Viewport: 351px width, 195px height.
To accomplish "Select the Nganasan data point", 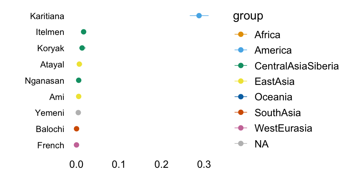I will pyautogui.click(x=79, y=80).
